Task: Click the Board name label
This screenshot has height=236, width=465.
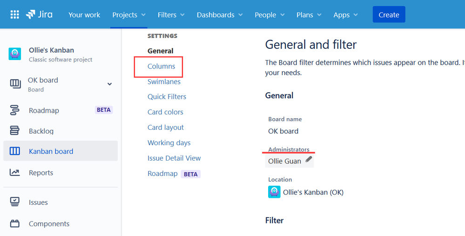Action: pos(285,119)
